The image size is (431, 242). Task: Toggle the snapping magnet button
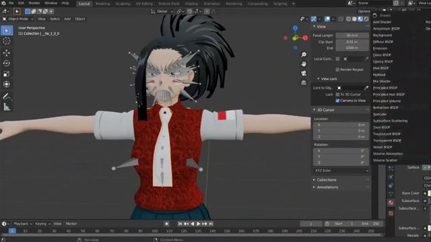click(190, 11)
